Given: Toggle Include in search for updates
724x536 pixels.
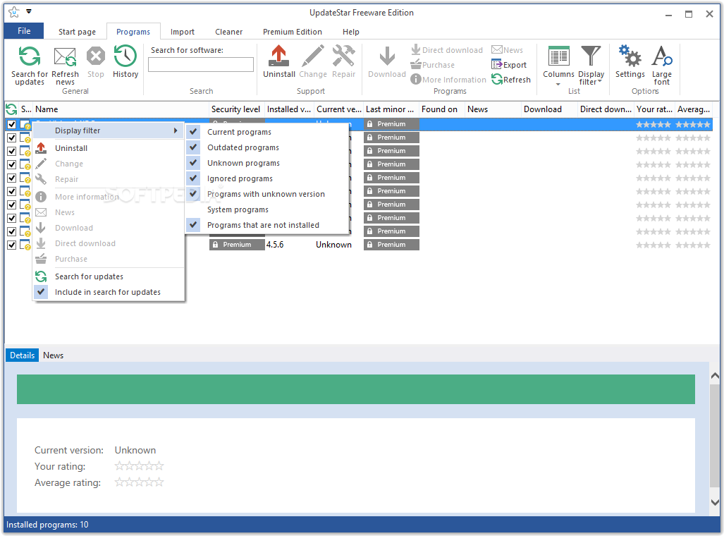Looking at the screenshot, I should 108,292.
